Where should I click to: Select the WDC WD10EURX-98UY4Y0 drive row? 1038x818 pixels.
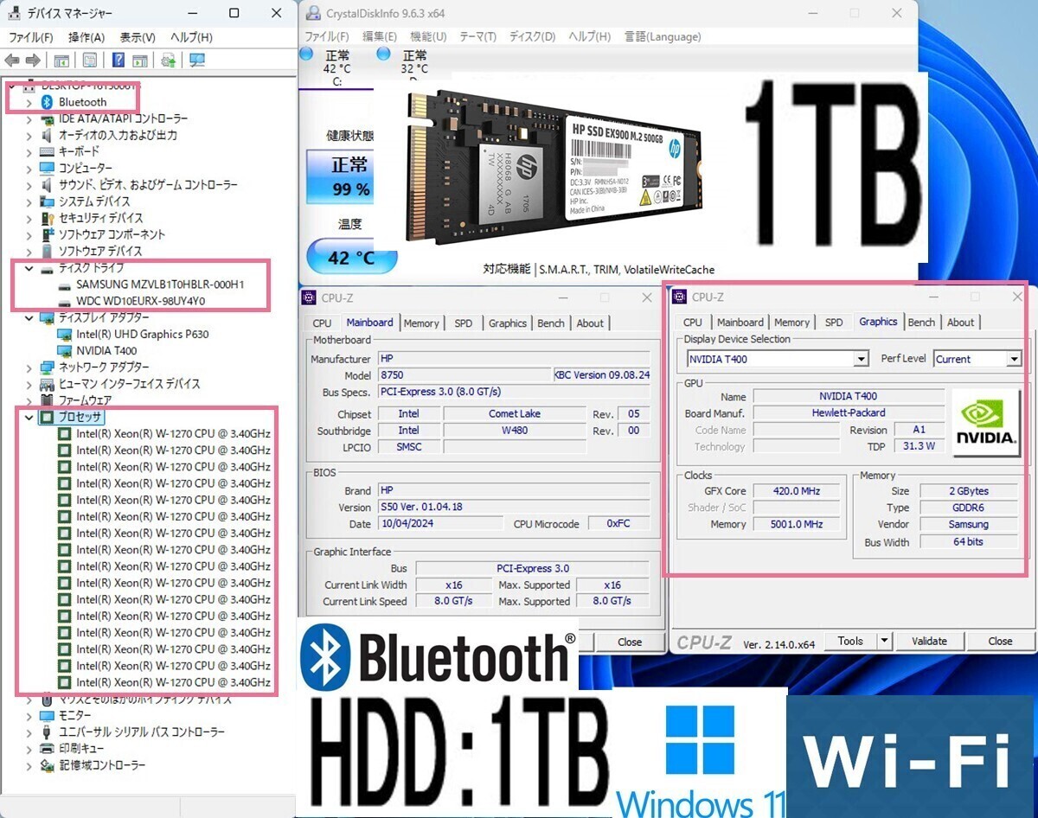click(x=140, y=301)
